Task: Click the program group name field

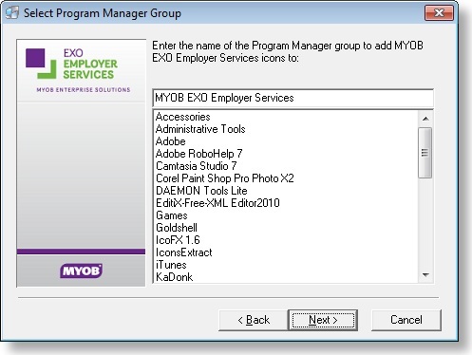Action: (293, 98)
